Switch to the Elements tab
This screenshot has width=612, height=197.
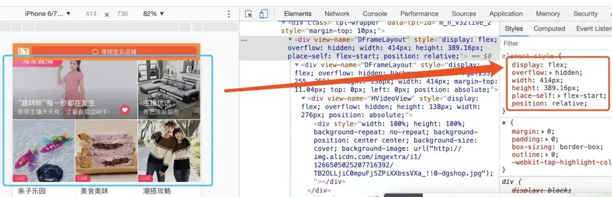(298, 14)
